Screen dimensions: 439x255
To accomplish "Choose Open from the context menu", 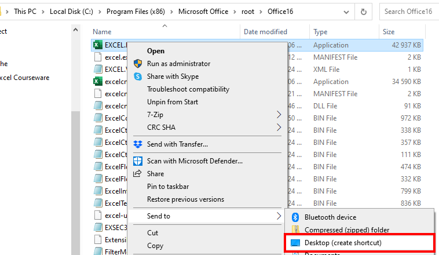I will click(156, 51).
